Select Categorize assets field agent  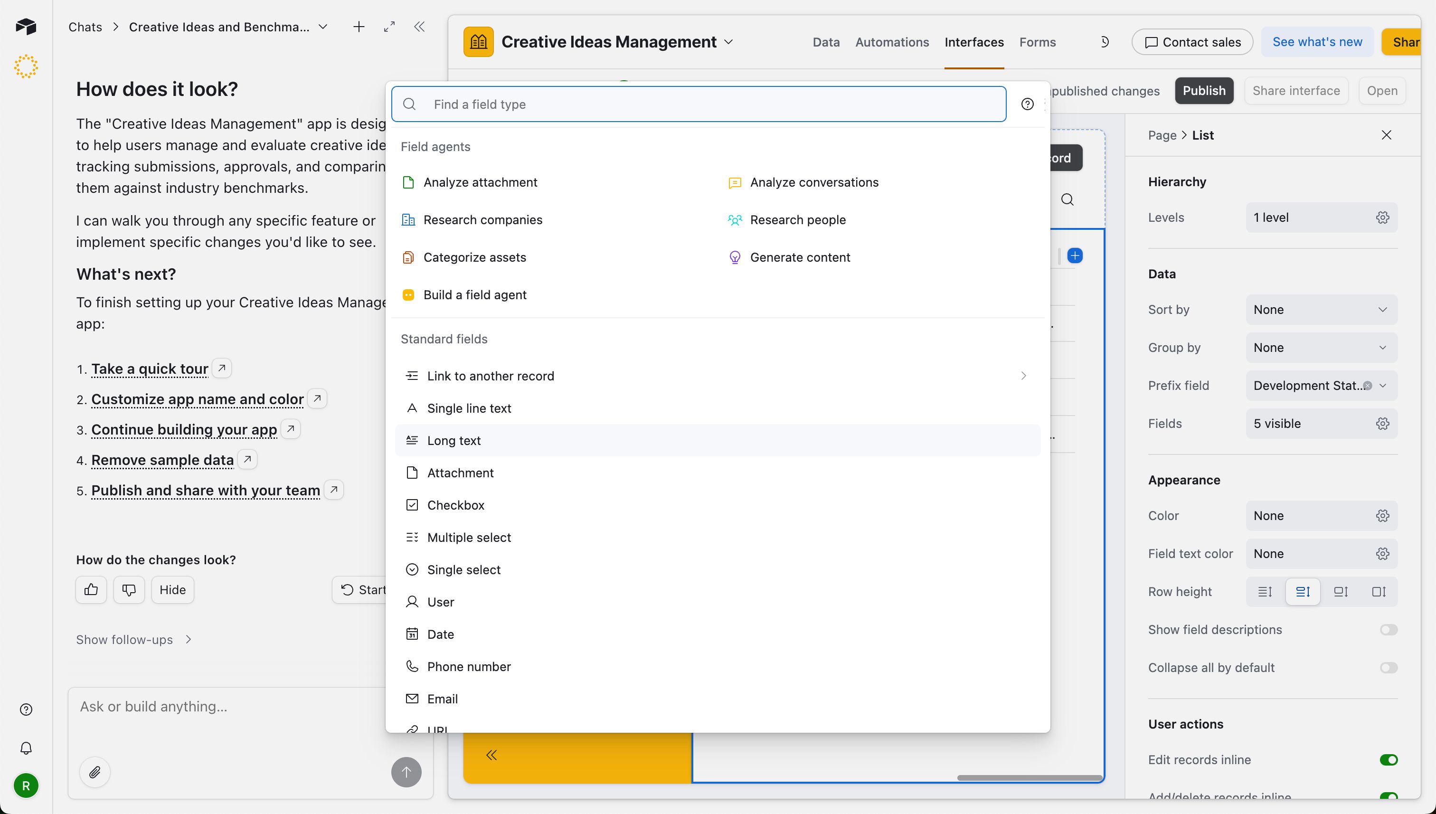point(463,257)
